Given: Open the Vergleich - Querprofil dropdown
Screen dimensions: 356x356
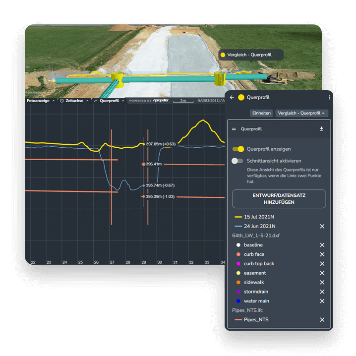Looking at the screenshot, I should (x=301, y=113).
